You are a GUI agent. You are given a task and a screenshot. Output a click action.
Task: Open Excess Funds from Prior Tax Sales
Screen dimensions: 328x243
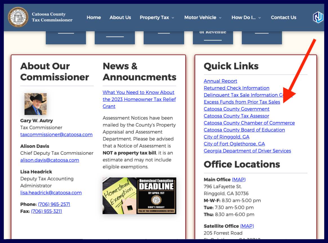click(242, 102)
